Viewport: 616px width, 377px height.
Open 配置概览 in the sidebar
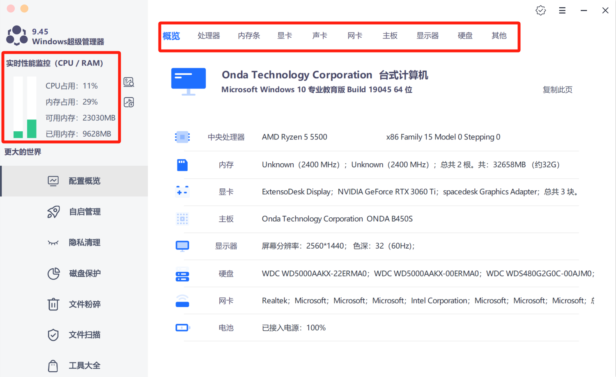74,181
